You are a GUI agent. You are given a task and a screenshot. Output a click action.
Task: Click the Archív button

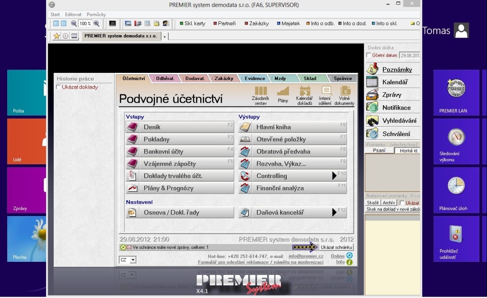pyautogui.click(x=389, y=203)
